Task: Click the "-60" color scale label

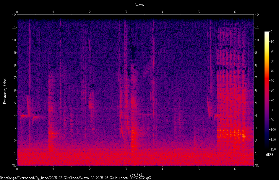Action: 271,90
